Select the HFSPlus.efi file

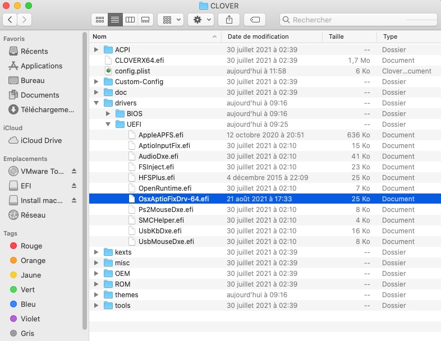265,178
